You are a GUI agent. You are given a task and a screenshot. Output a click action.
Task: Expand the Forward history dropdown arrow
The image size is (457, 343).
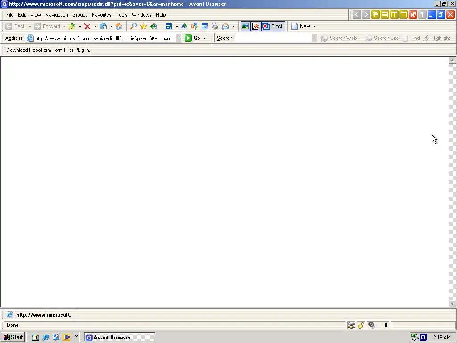pos(64,26)
